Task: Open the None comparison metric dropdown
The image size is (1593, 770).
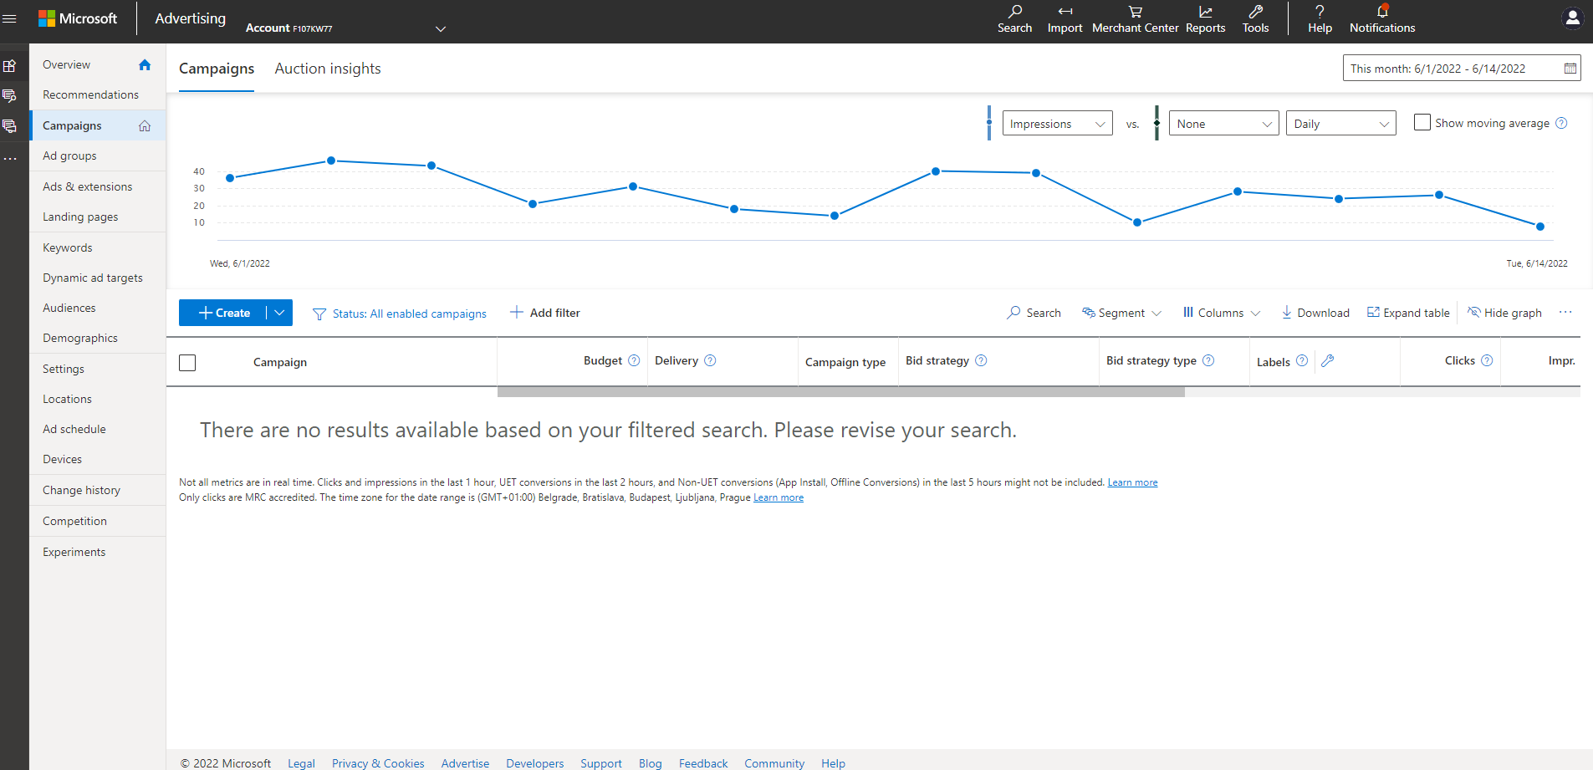Action: (1223, 124)
